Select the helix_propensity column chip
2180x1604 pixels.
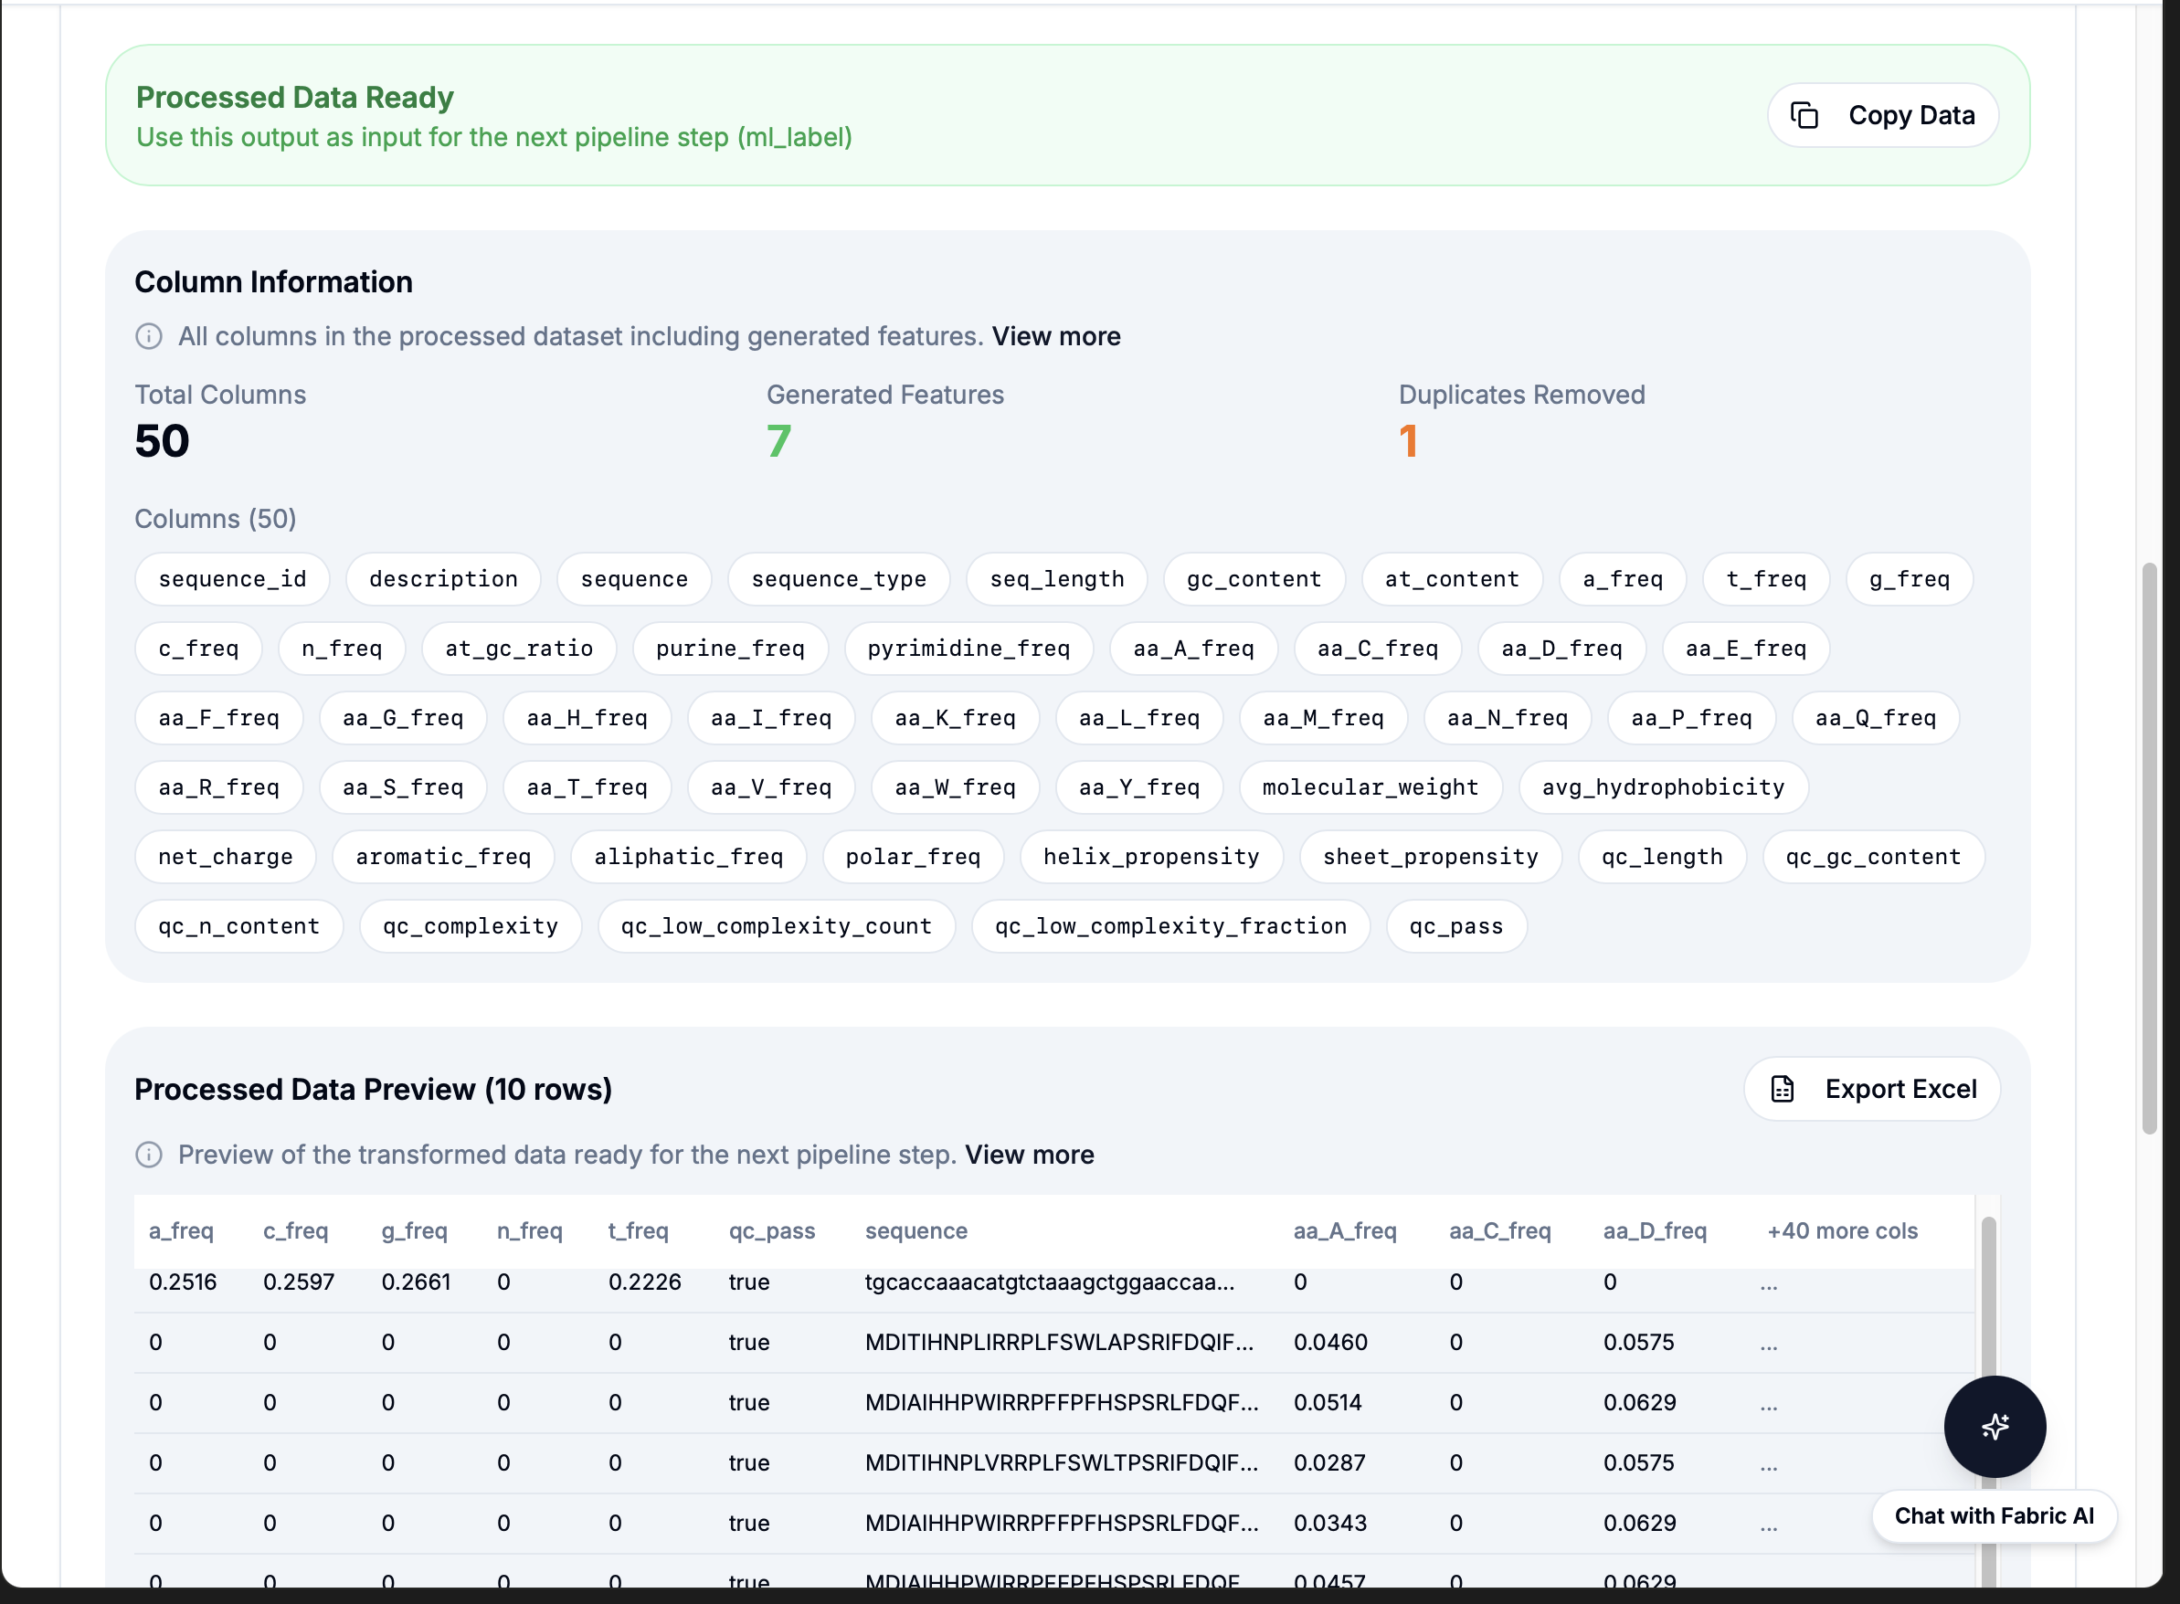click(1150, 857)
